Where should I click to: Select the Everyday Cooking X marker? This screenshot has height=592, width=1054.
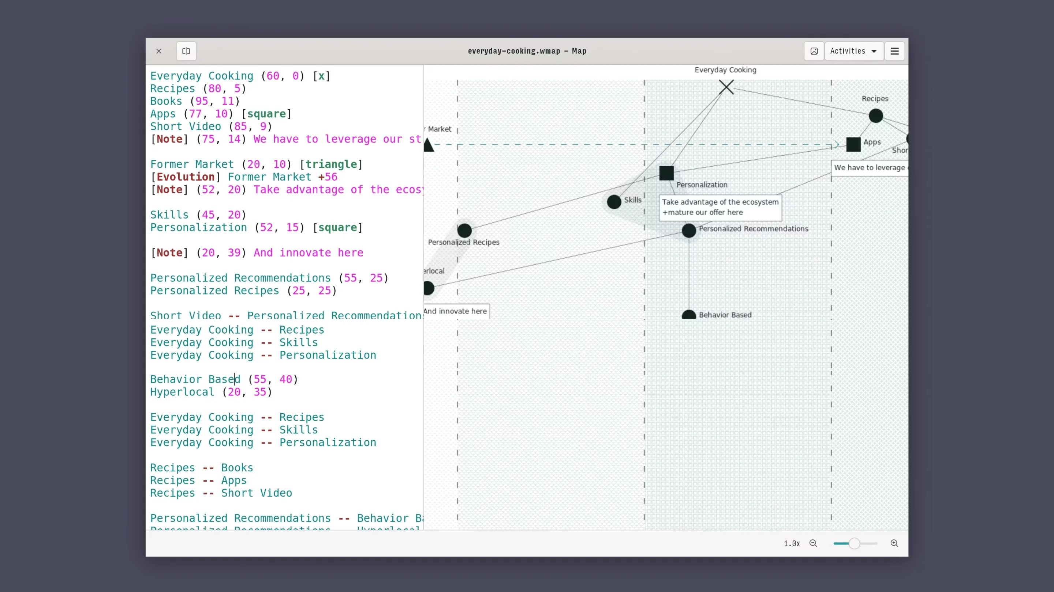(726, 87)
